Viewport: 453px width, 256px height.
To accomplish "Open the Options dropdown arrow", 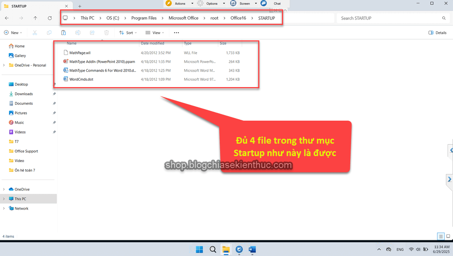I will 224,3.
